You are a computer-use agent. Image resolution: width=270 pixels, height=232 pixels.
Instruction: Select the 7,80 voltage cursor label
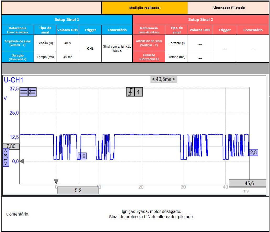(11, 146)
